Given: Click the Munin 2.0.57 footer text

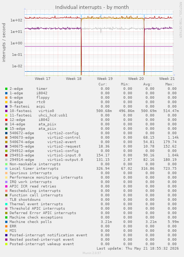Looking at the screenshot, I should [x=92, y=253].
